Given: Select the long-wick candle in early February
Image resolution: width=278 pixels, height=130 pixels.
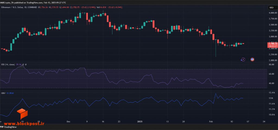Looking at the screenshot, I should click(216, 48).
